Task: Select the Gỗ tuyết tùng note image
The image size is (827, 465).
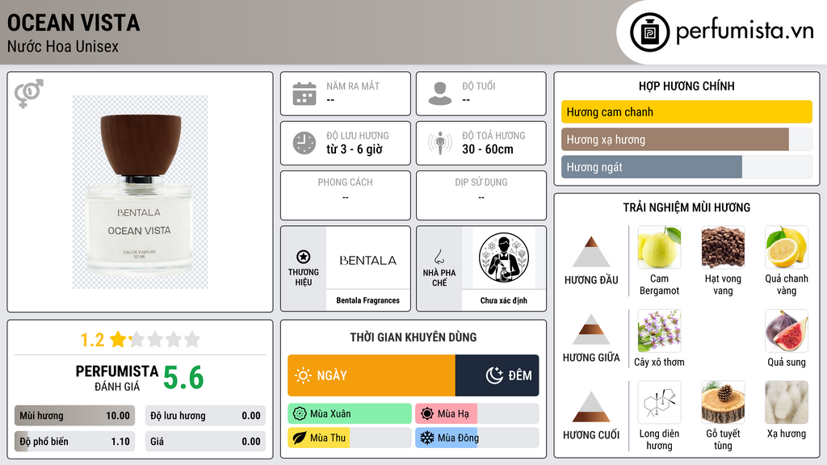Action: (x=723, y=402)
